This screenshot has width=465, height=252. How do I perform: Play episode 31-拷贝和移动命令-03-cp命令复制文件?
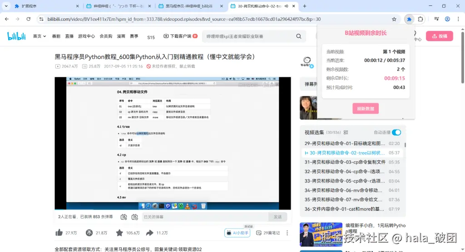(352, 162)
